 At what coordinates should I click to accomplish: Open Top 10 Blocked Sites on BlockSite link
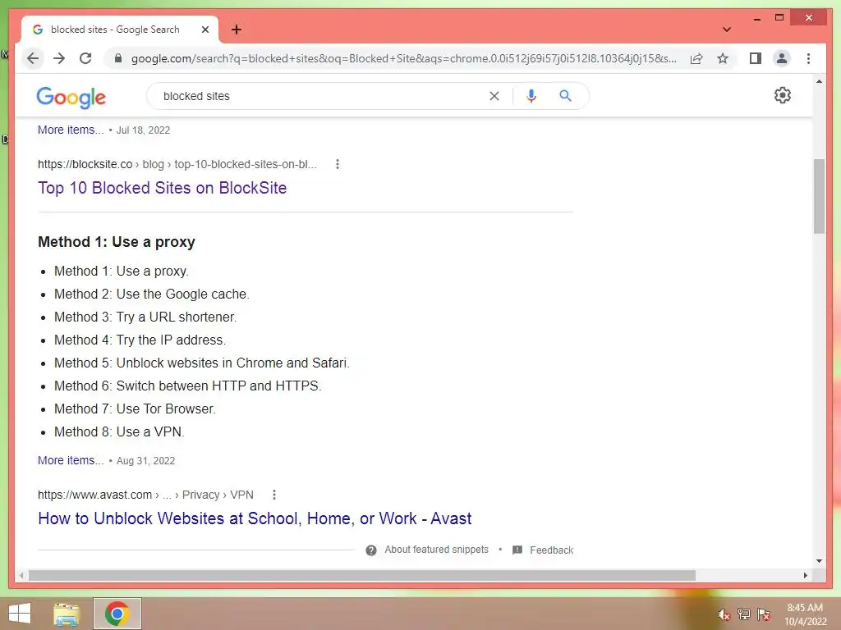click(x=162, y=188)
